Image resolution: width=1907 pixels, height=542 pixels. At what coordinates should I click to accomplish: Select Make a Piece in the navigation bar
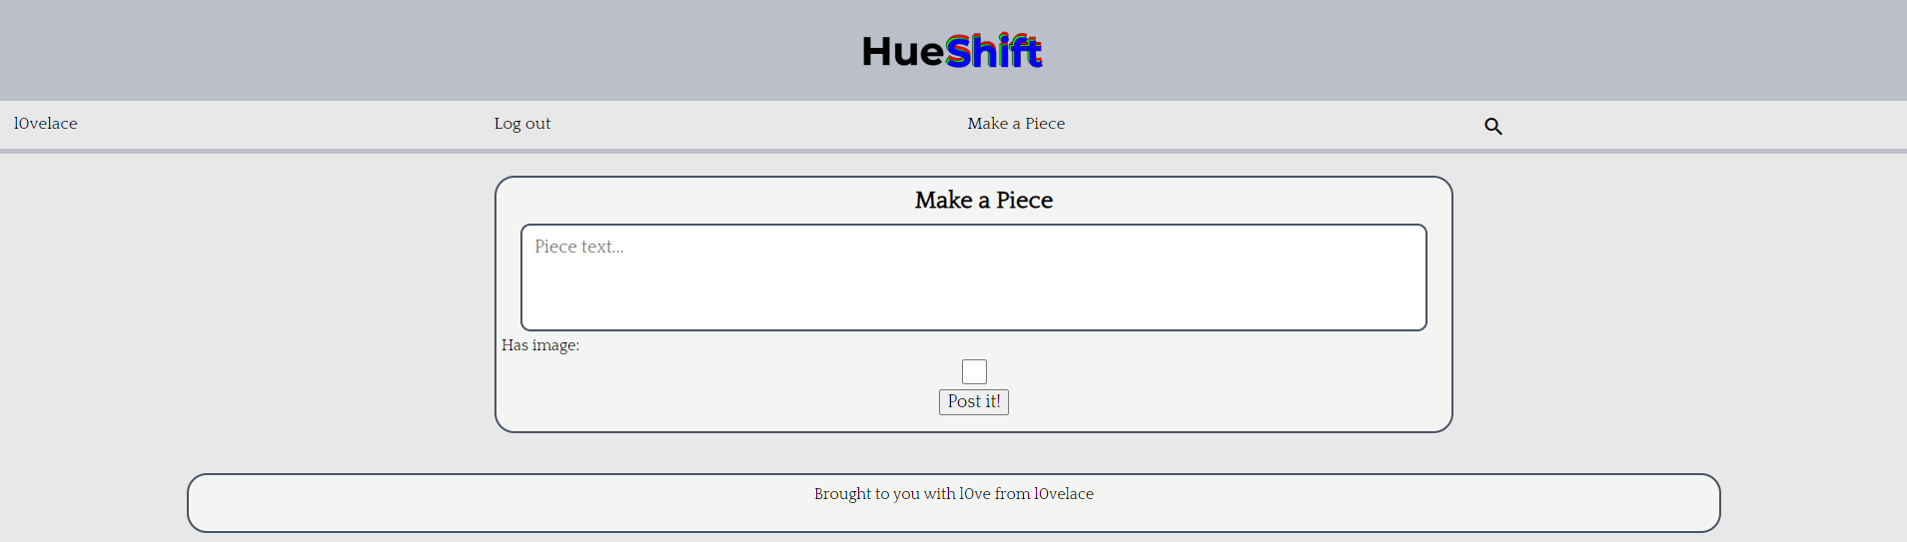pyautogui.click(x=1016, y=124)
